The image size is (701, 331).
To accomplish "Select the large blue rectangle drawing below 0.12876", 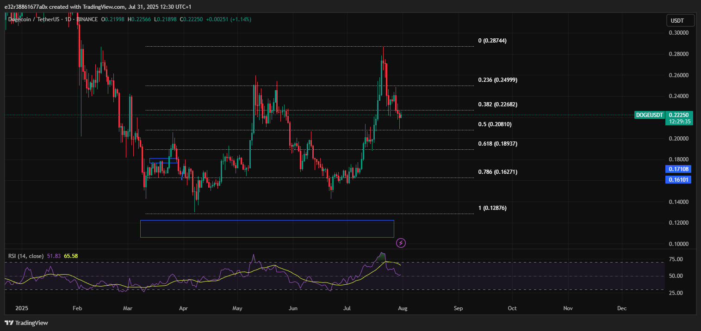I will (267, 229).
